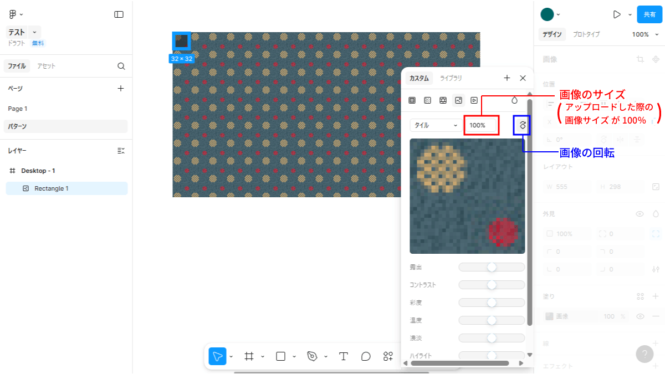This screenshot has width=665, height=374.
Task: Switch to the ライブラリ tab
Action: point(451,78)
